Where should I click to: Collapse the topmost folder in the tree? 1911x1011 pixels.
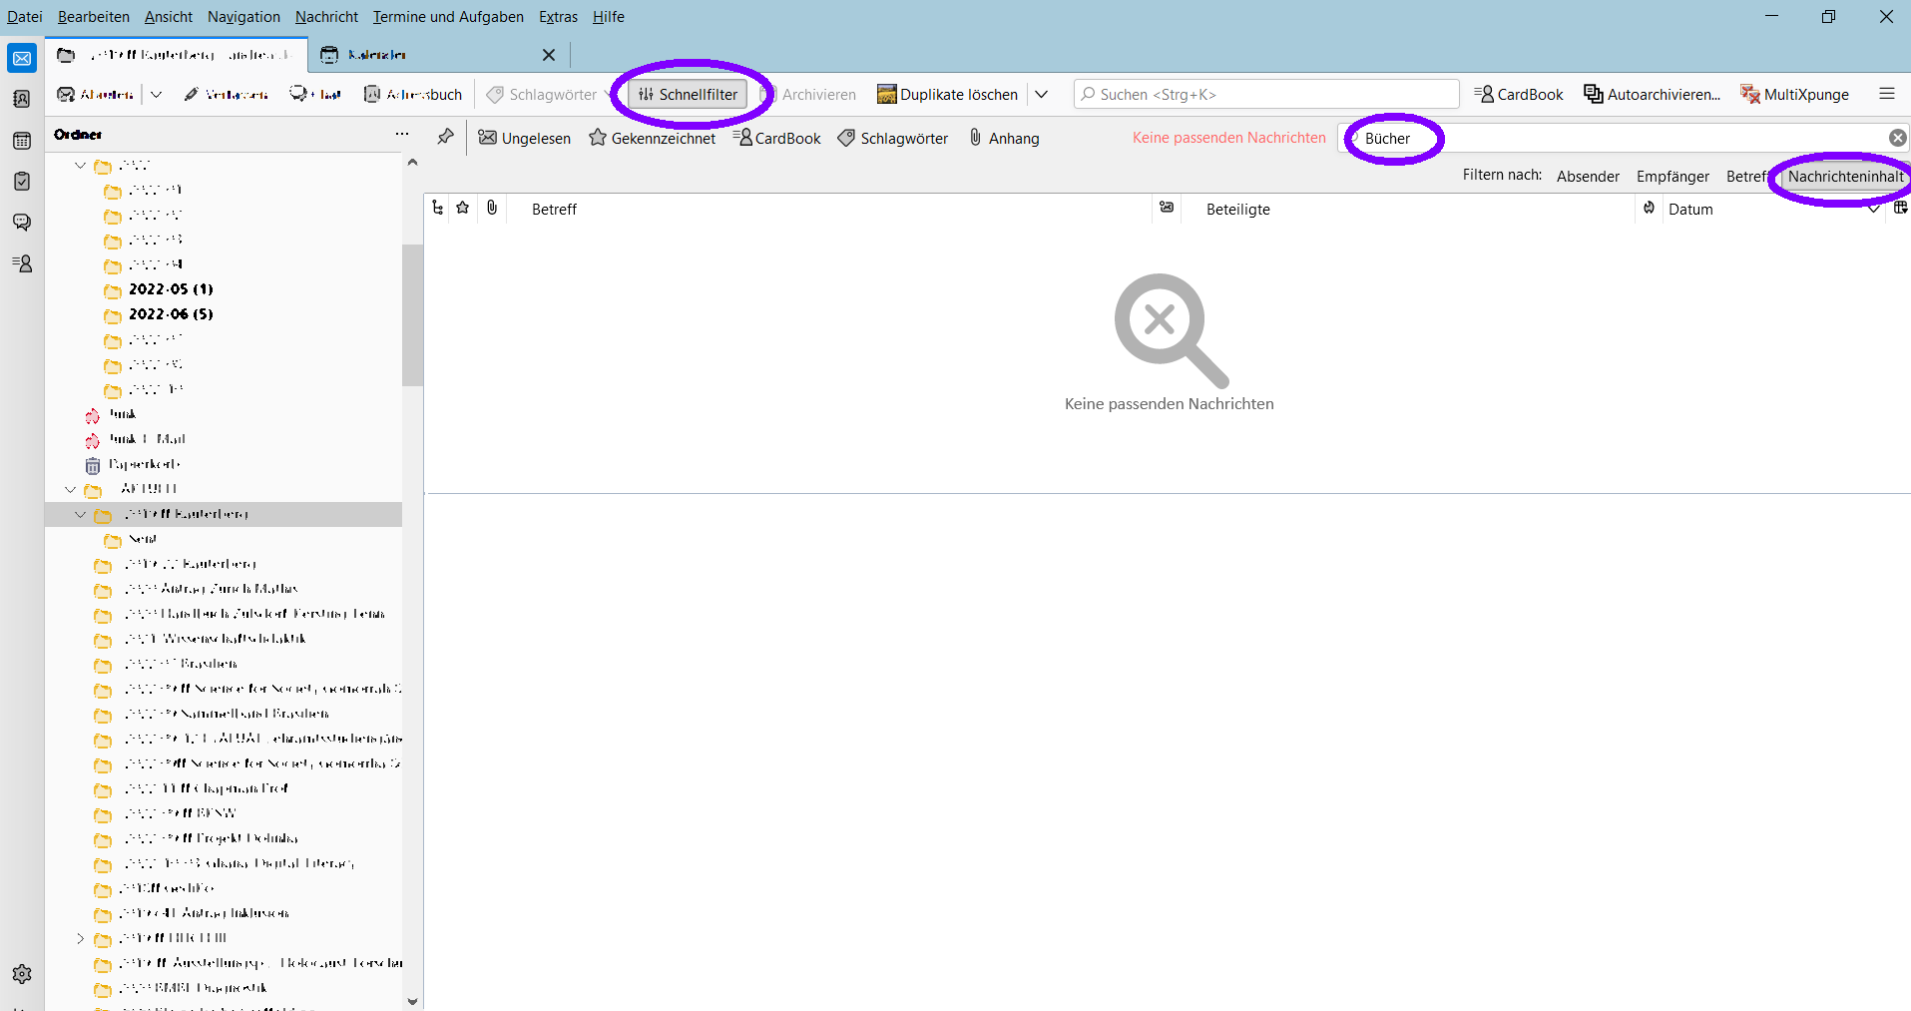[81, 165]
